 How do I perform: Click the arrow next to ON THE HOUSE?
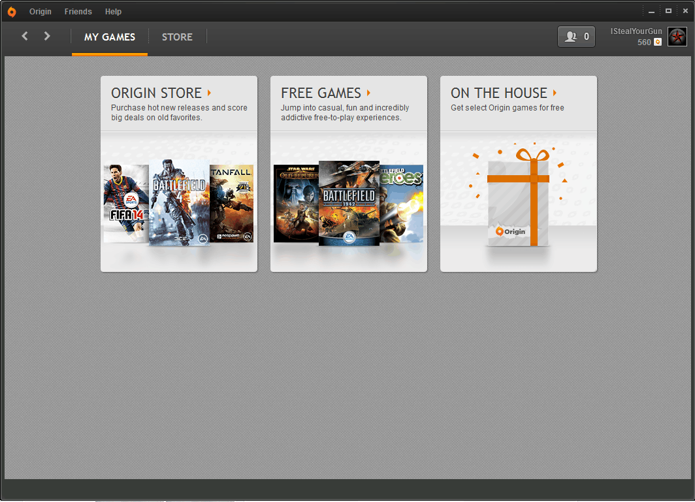pyautogui.click(x=555, y=93)
